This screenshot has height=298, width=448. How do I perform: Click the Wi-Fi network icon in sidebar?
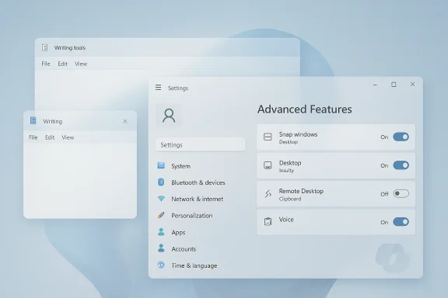point(161,199)
